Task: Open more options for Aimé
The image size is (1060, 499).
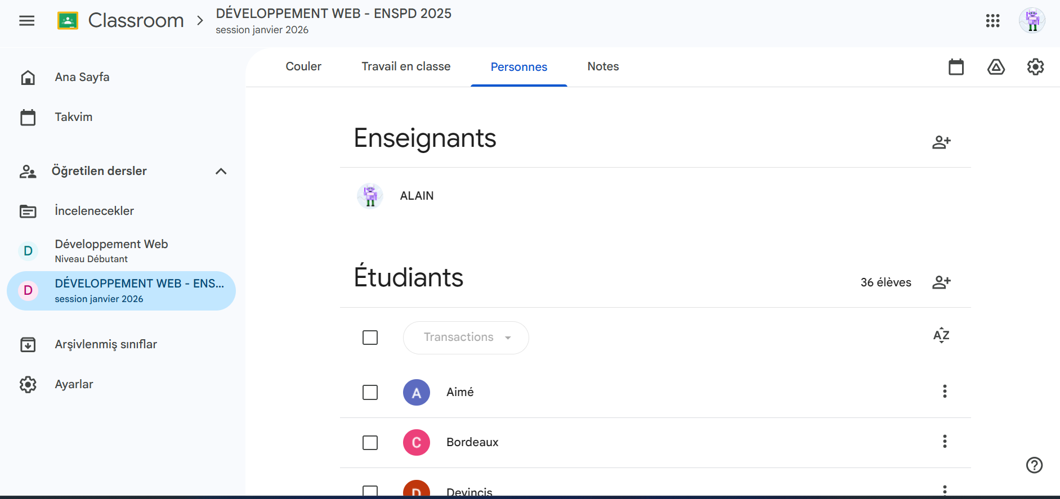Action: coord(945,392)
